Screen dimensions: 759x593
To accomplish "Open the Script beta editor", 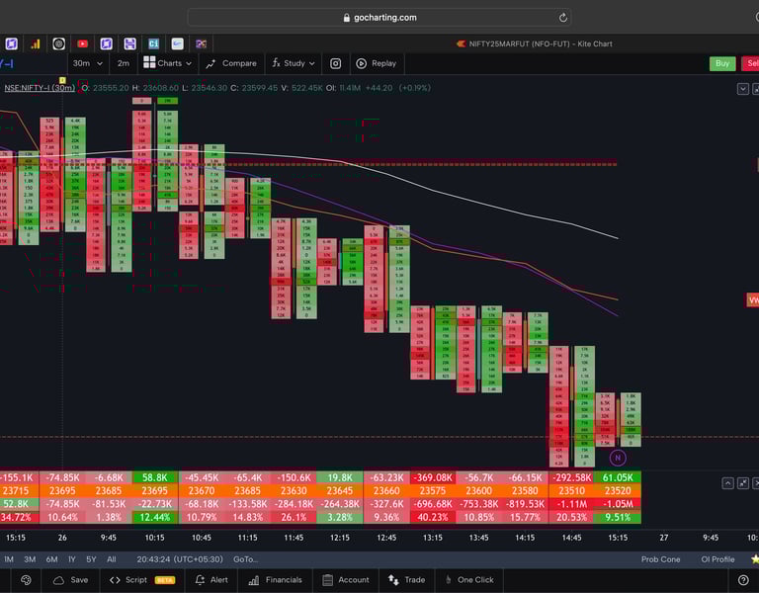I will coord(142,580).
